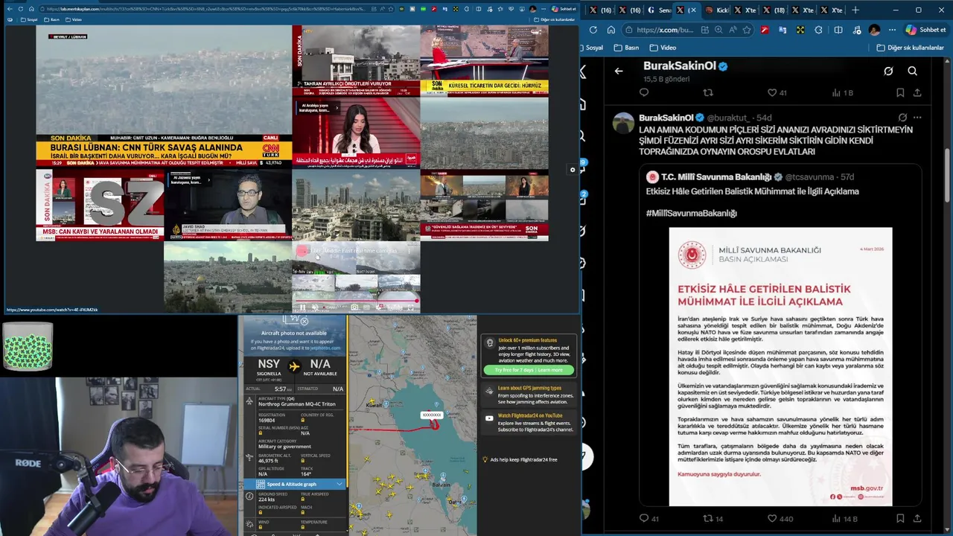Viewport: 953px width, 536px height.
Task: Search BurakSakinOl posts with the magnifier icon
Action: (912, 71)
